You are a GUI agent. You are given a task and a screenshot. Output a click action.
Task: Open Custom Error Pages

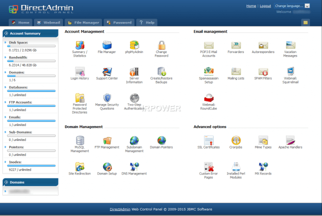(x=208, y=166)
